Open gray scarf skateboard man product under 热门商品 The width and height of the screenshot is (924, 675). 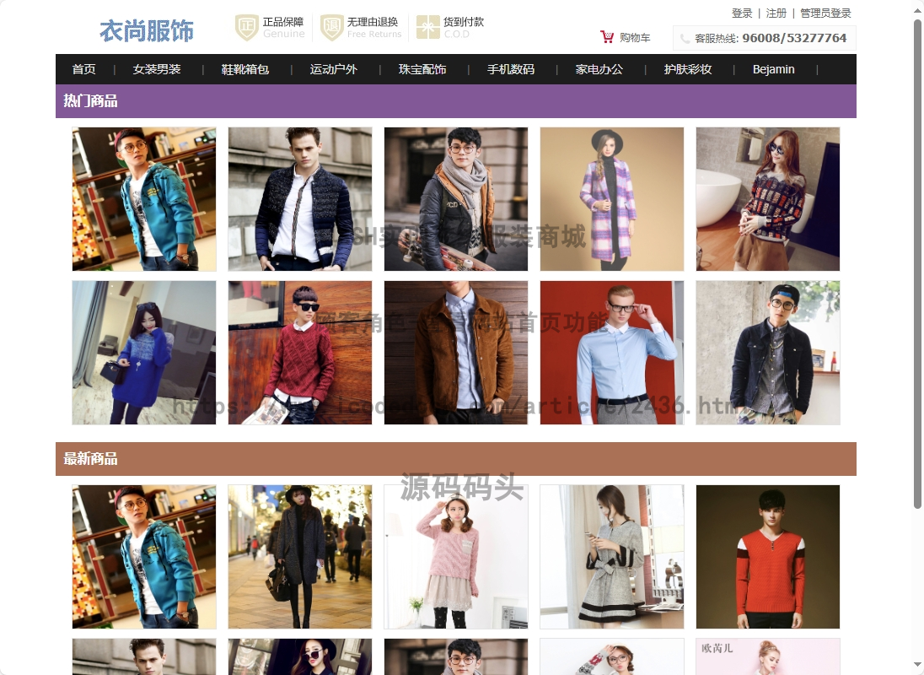tap(456, 199)
